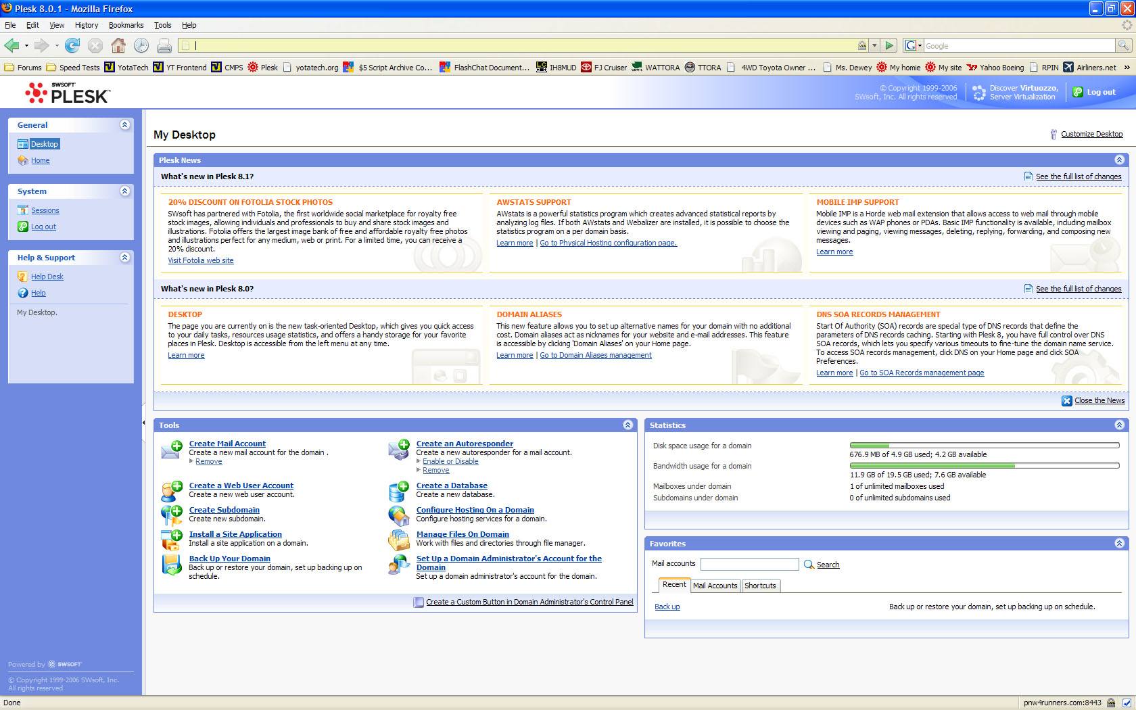Open the Edit menu
Viewport: 1136px width, 710px height.
[32, 25]
